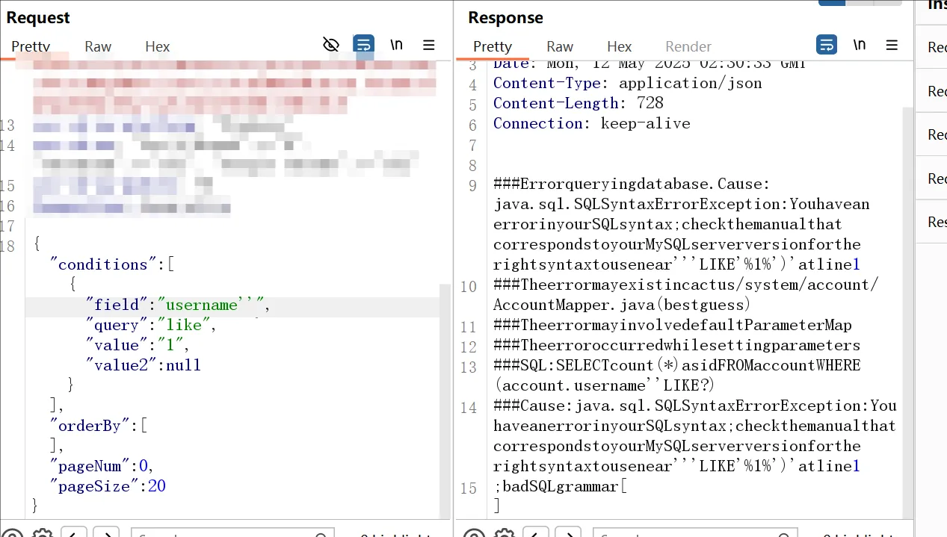Click the Date header line in response

click(x=650, y=65)
